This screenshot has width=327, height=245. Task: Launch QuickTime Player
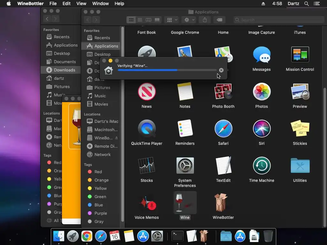pos(147,129)
